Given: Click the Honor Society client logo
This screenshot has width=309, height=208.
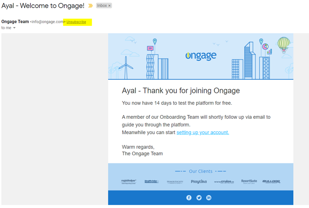Looking at the screenshot, I should tap(175, 182).
